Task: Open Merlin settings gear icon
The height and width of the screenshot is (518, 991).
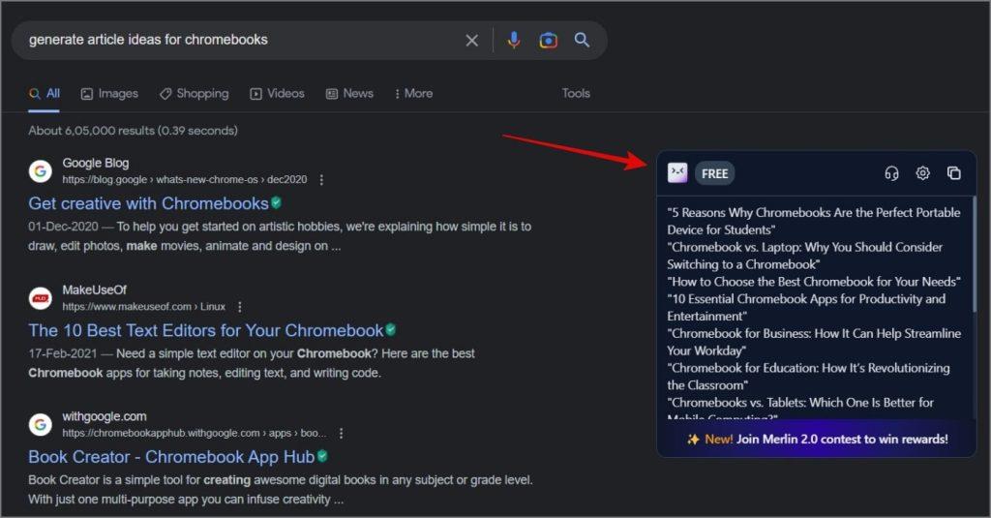Action: pyautogui.click(x=922, y=172)
